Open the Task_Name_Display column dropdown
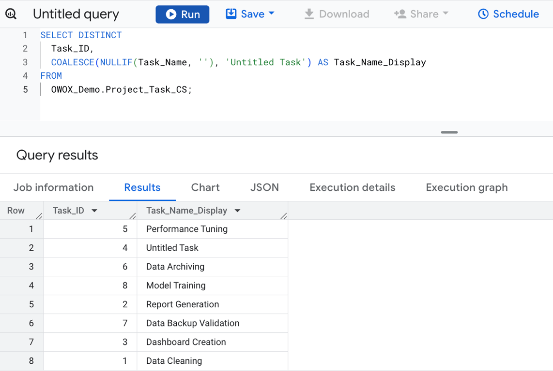 pos(237,211)
